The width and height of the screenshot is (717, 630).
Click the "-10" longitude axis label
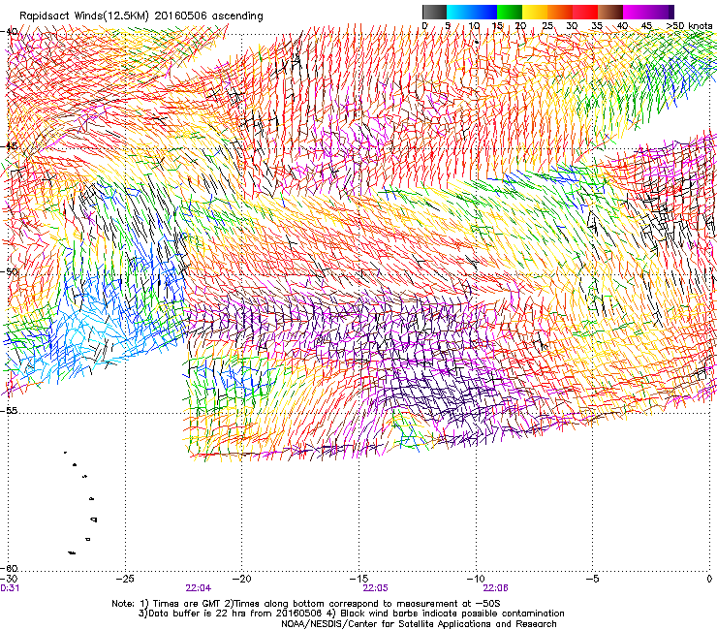click(x=476, y=579)
